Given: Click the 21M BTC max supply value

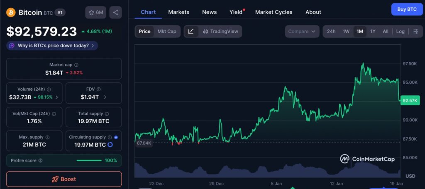Looking at the screenshot, I should coord(34,145).
